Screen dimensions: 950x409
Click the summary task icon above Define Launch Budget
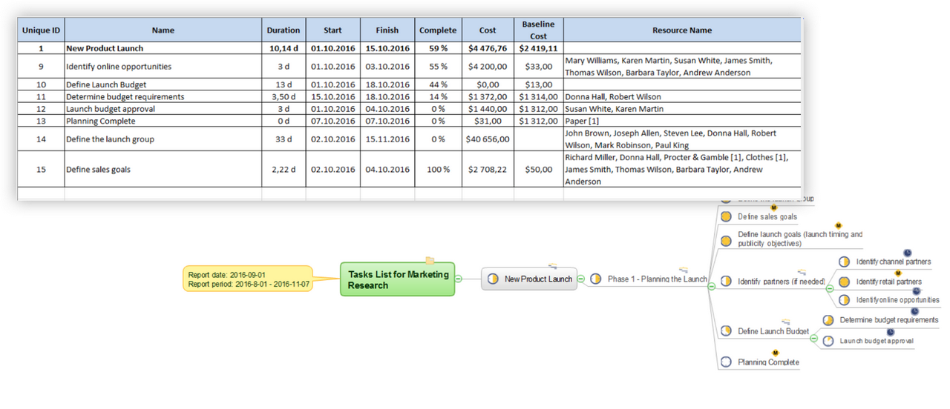(785, 322)
